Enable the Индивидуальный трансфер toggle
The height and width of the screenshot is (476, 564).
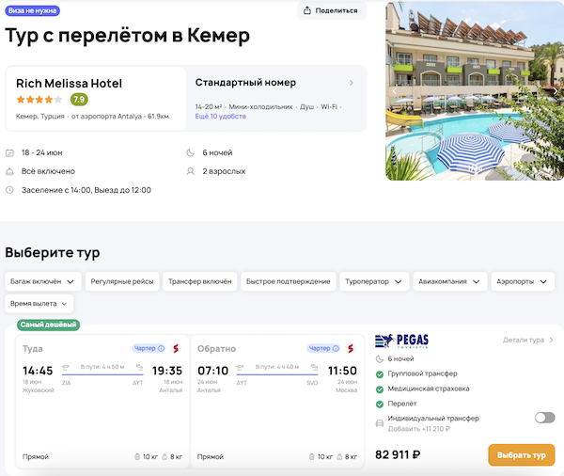coord(544,417)
